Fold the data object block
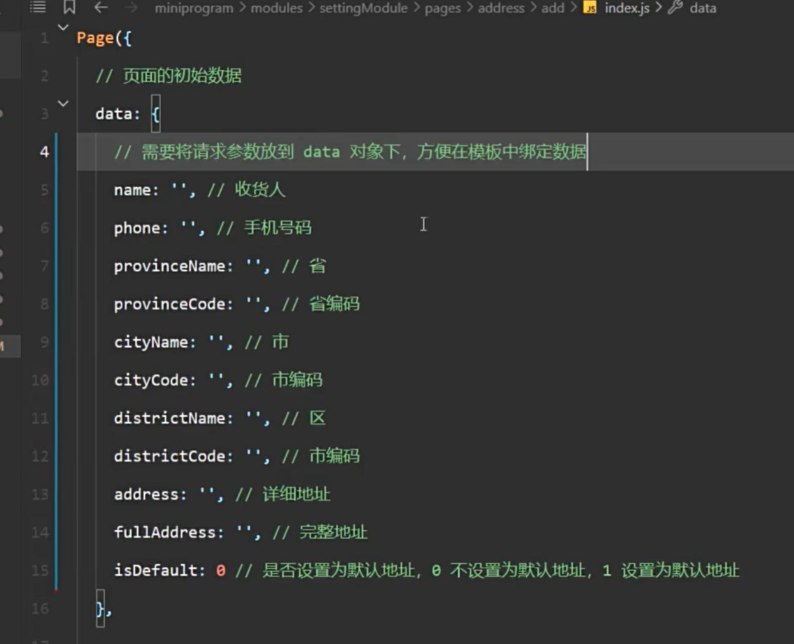Image resolution: width=794 pixels, height=644 pixels. click(x=63, y=103)
